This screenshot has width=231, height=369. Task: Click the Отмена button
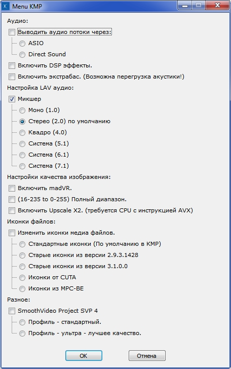point(147,356)
